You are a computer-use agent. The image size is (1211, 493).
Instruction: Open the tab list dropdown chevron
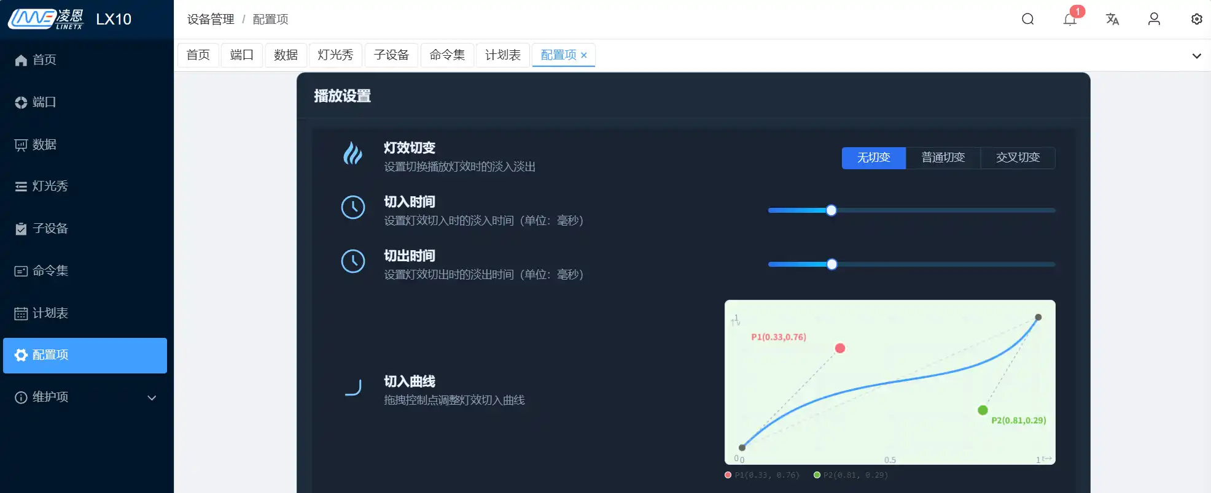[x=1197, y=56]
